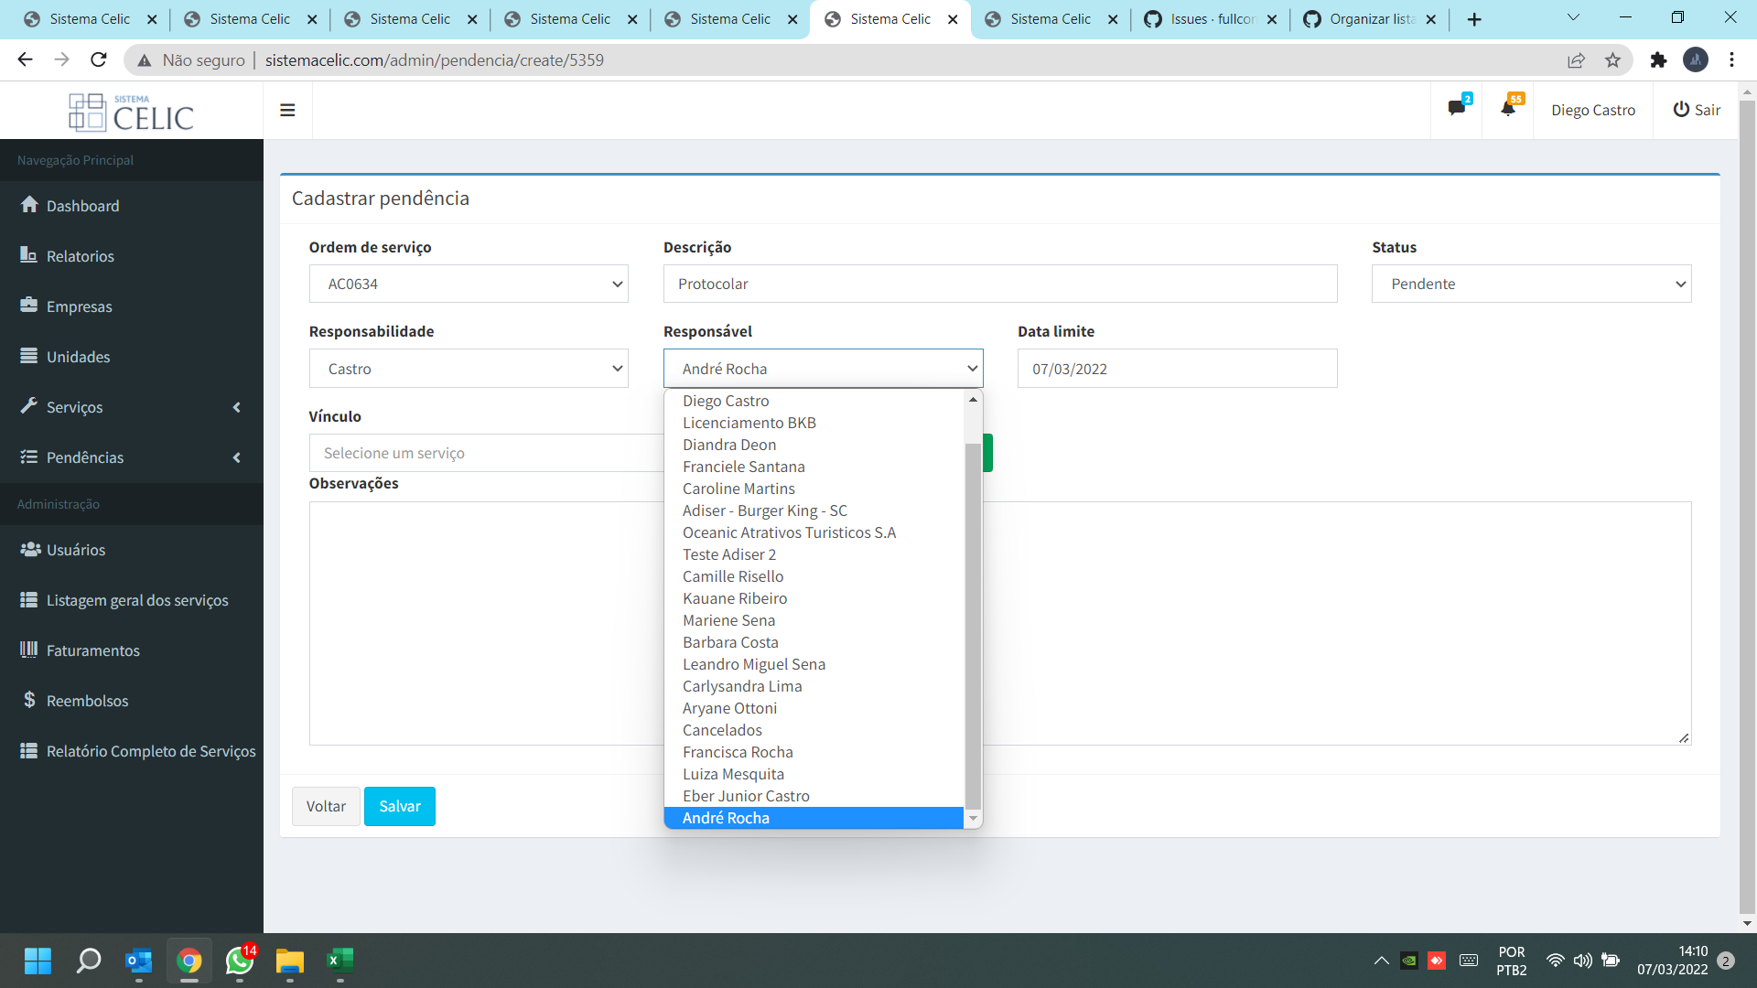Open the Status dropdown
The width and height of the screenshot is (1757, 988).
coord(1531,284)
